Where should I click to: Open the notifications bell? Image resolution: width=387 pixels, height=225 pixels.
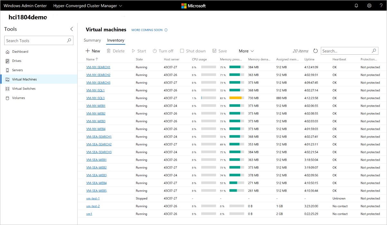[x=356, y=5]
